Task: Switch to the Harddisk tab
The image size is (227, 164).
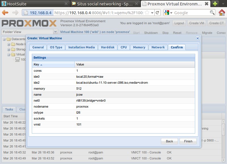Action: [x=108, y=47]
